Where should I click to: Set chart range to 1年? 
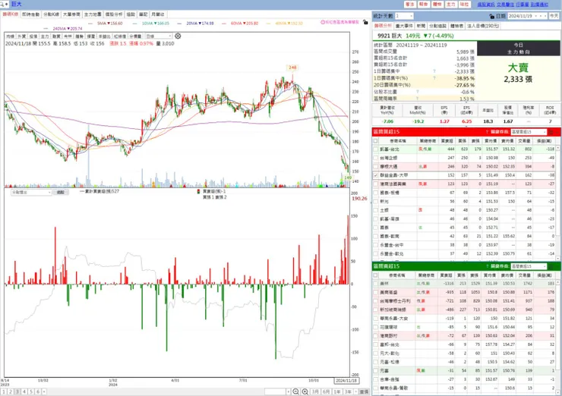[337, 391]
